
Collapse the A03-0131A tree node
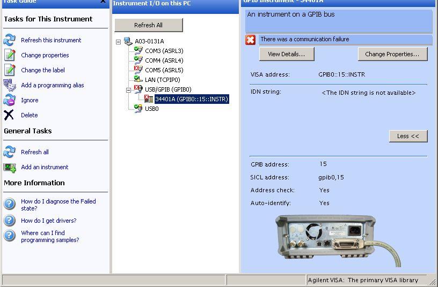[x=119, y=42]
